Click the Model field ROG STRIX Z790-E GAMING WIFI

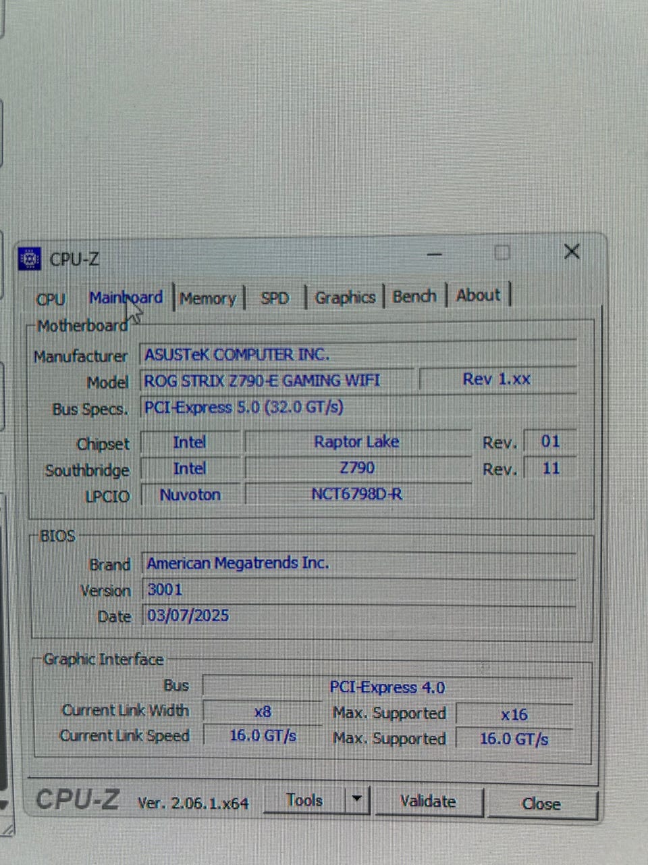(277, 380)
